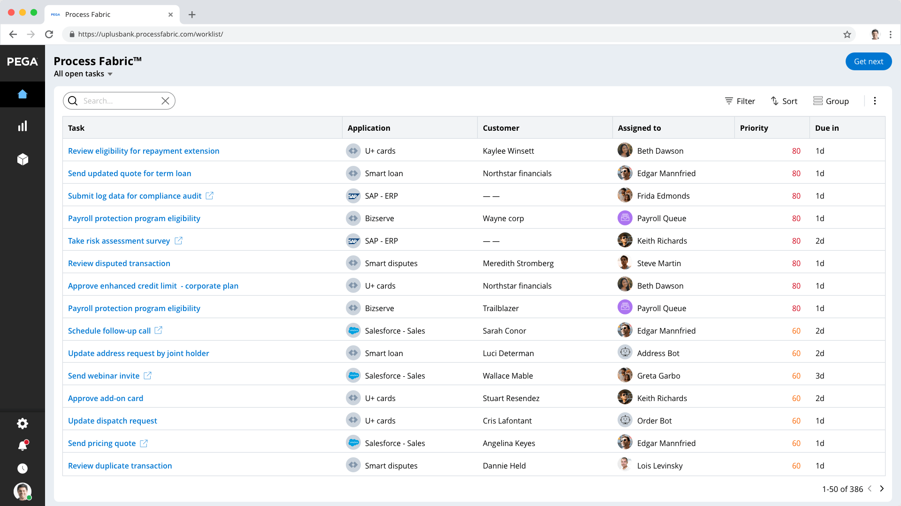Open Review disputed transaction task link

point(119,263)
